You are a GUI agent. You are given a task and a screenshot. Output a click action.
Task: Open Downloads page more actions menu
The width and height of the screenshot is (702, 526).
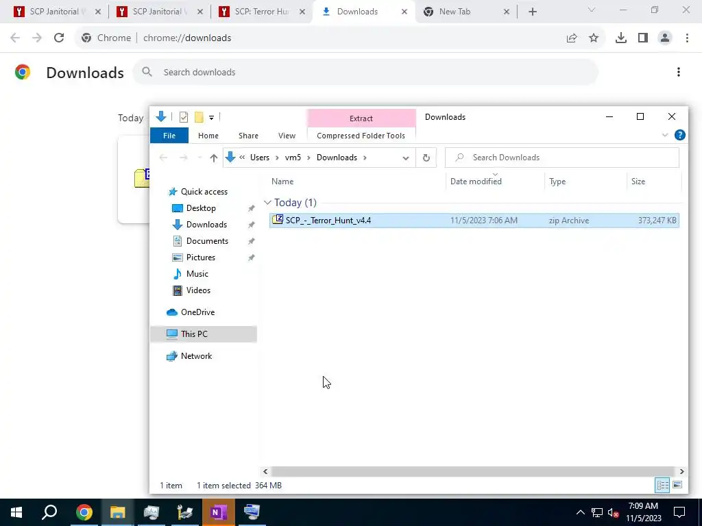pyautogui.click(x=679, y=72)
